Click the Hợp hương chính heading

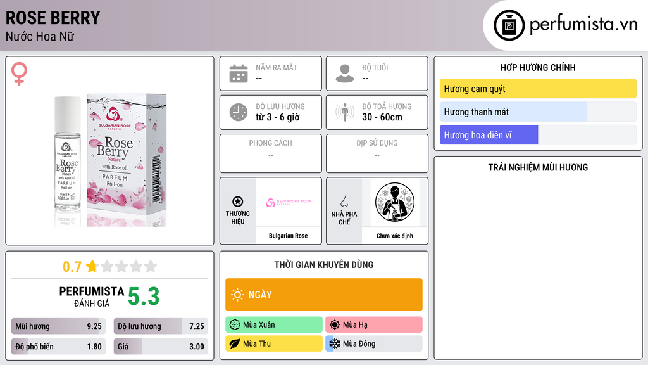click(x=538, y=67)
